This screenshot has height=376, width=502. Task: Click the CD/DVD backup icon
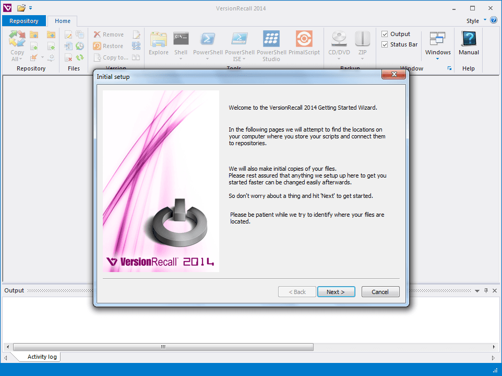(339, 39)
